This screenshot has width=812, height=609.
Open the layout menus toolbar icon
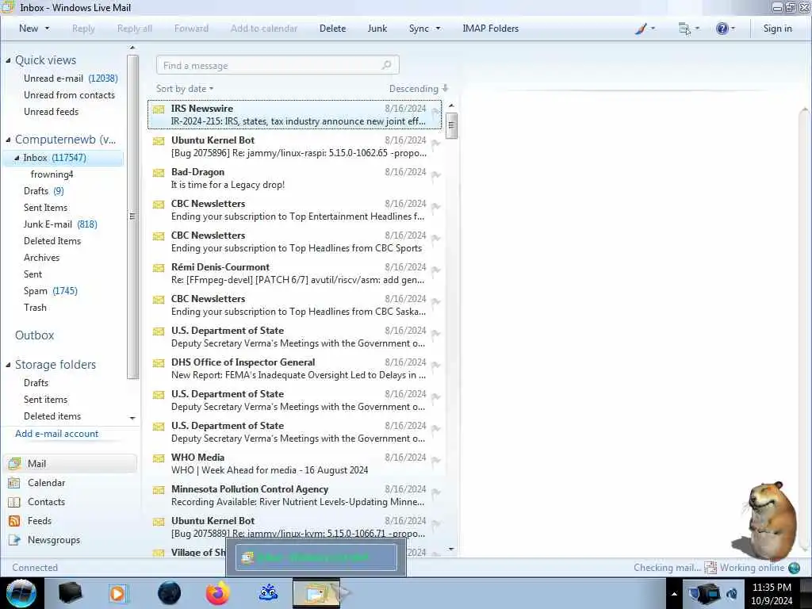[684, 29]
